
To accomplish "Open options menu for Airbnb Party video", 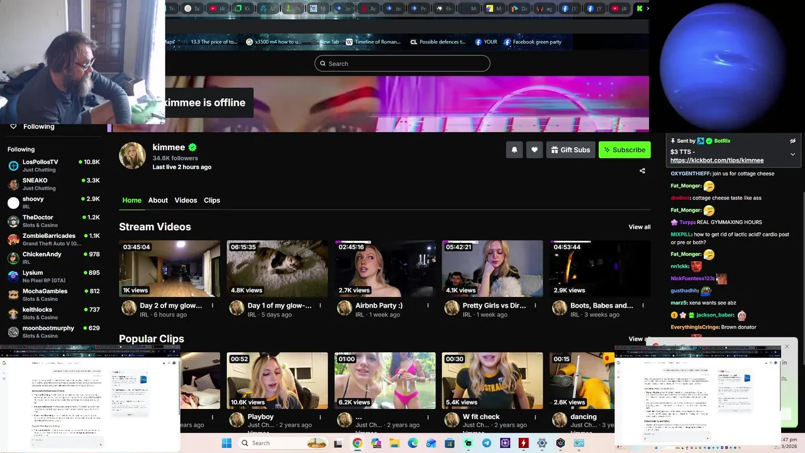I will [x=428, y=306].
